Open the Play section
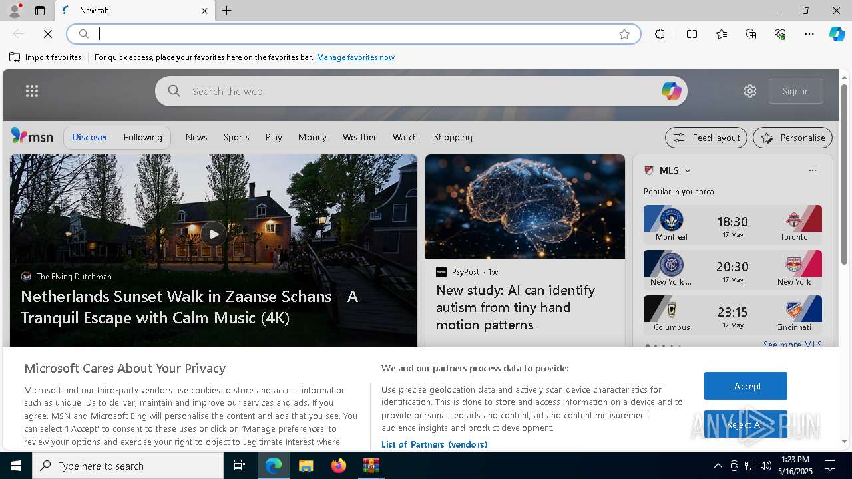 click(274, 137)
